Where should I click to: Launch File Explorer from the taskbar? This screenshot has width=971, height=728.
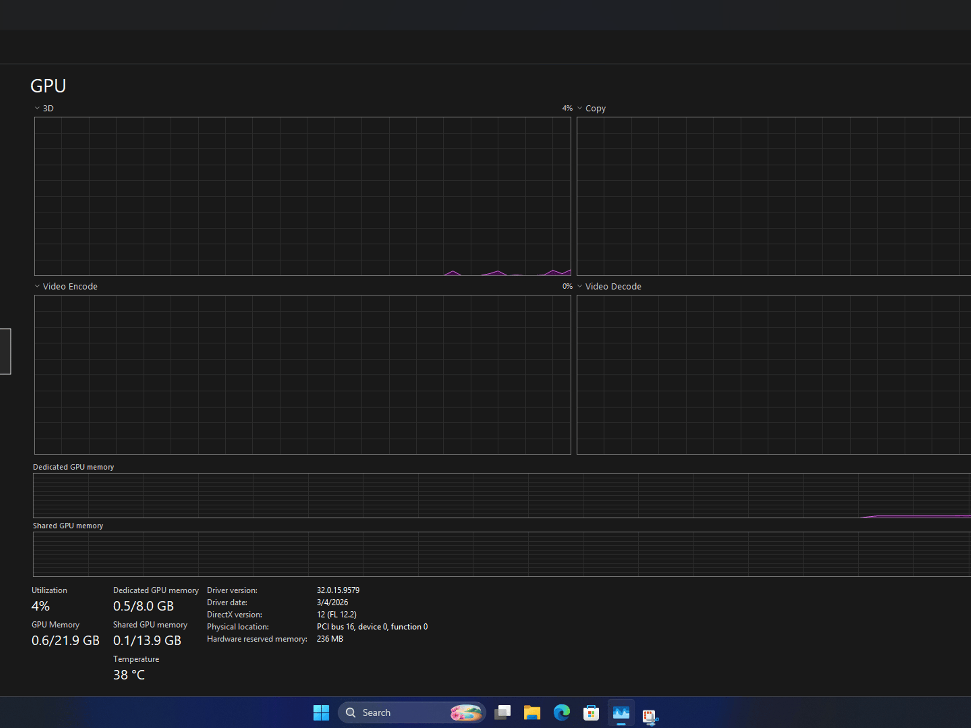click(532, 712)
